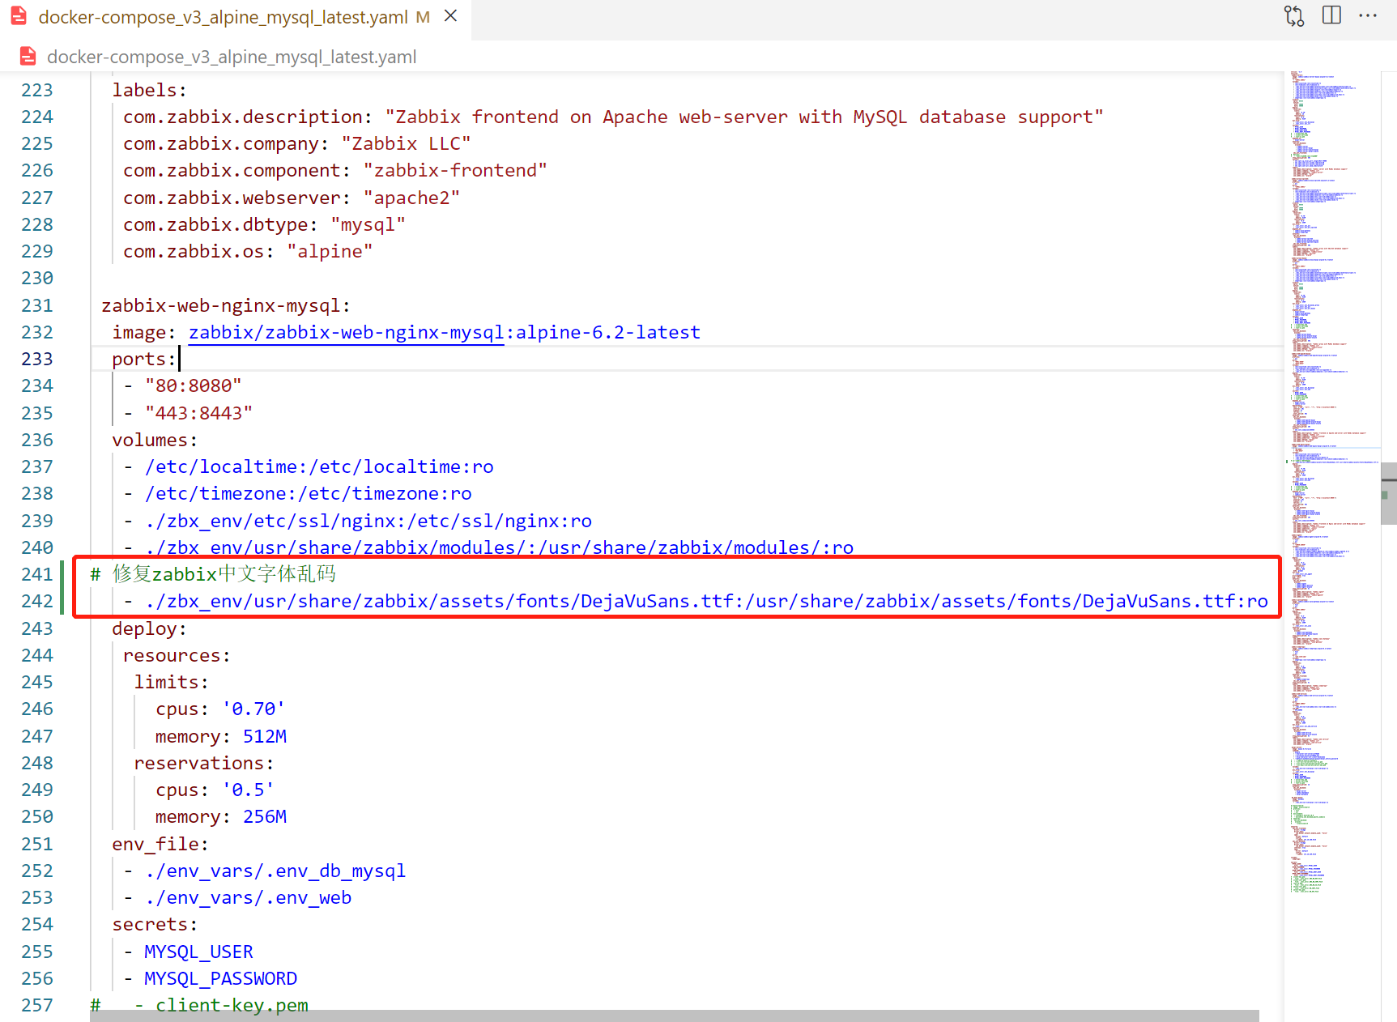This screenshot has height=1022, width=1397.
Task: Click memory 512M value
Action: [x=265, y=736]
